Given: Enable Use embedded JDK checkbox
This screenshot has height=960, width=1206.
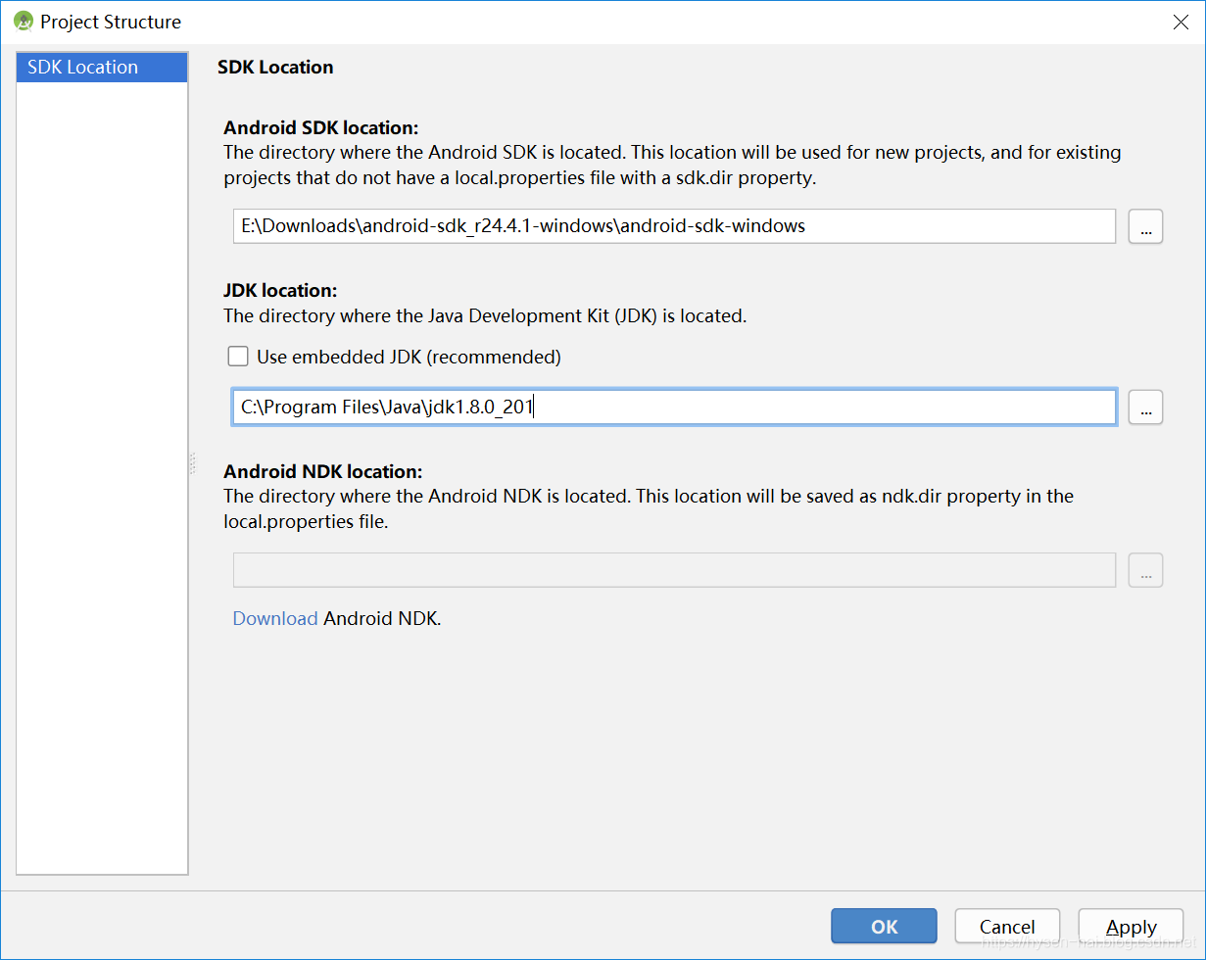Looking at the screenshot, I should (x=237, y=357).
